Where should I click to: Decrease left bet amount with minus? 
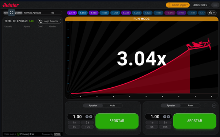[x=87, y=117]
